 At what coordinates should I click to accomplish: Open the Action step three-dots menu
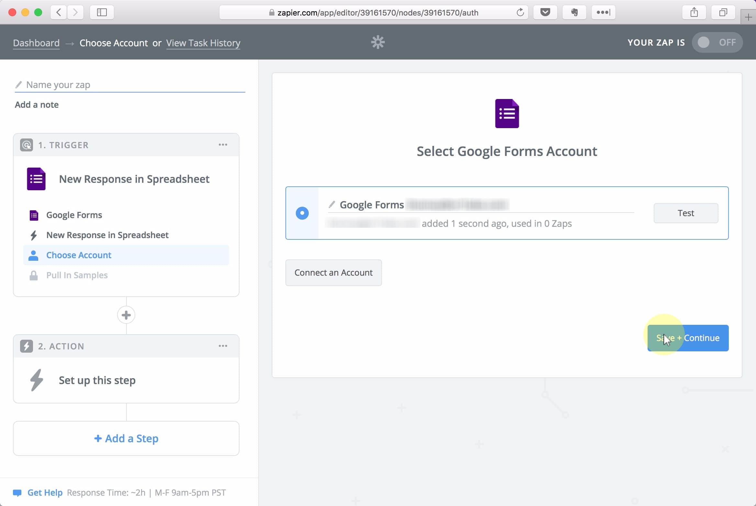(x=223, y=346)
